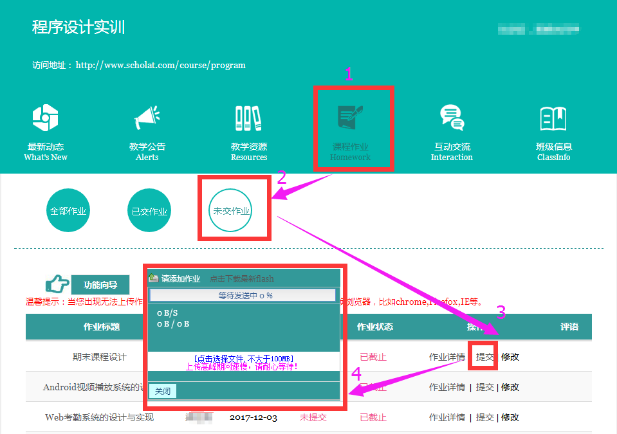617x434 pixels.
Task: Click the small icon before 请添加作业
Action: pos(153,278)
